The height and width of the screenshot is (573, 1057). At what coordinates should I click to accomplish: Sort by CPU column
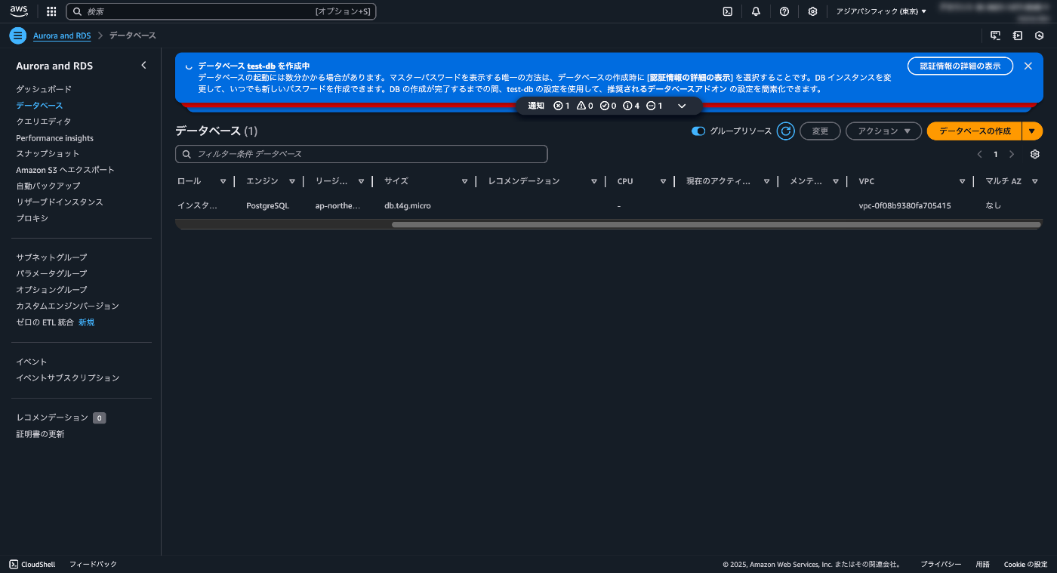coord(663,181)
